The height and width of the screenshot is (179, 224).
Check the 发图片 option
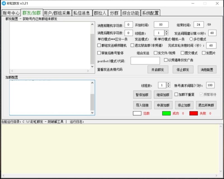click(204, 52)
